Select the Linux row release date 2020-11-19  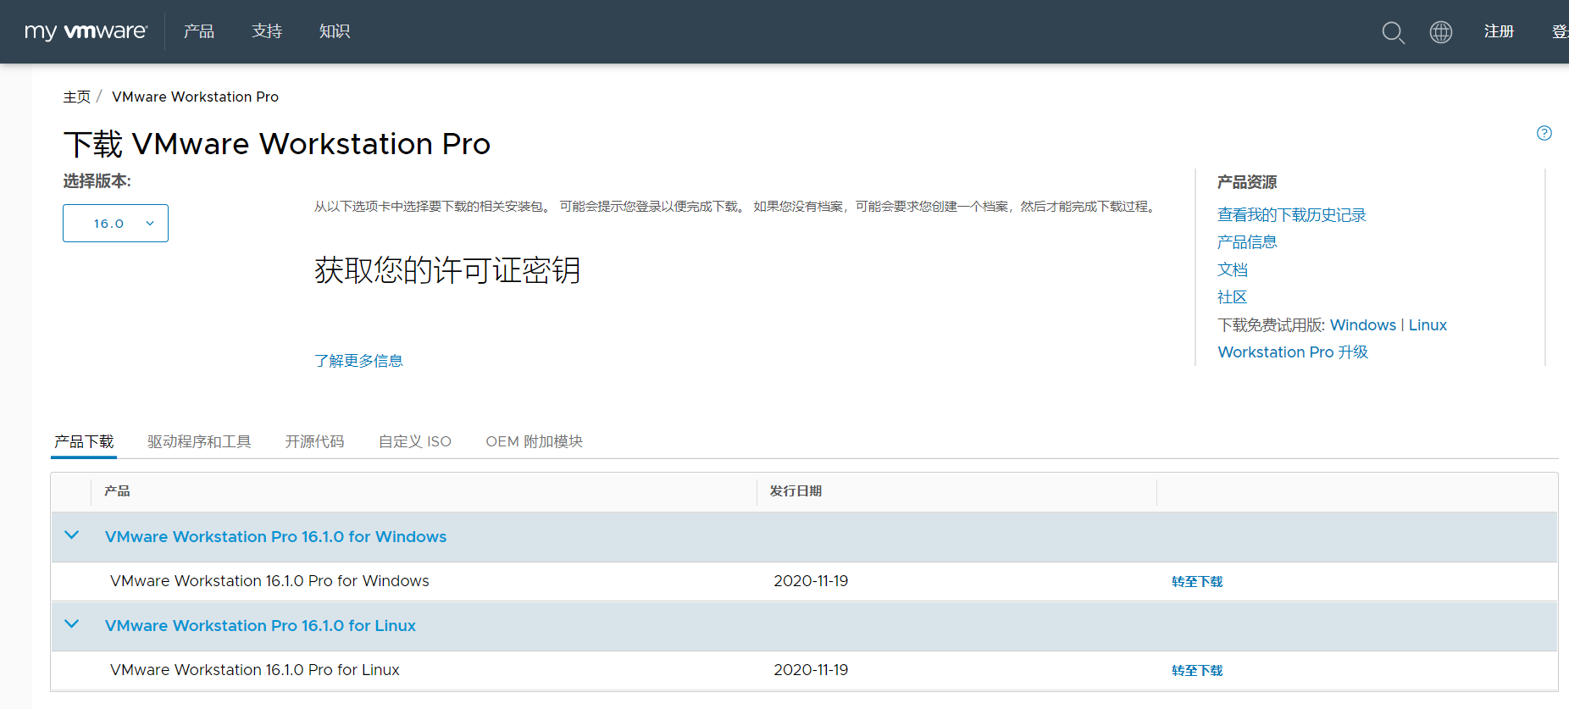(x=811, y=670)
